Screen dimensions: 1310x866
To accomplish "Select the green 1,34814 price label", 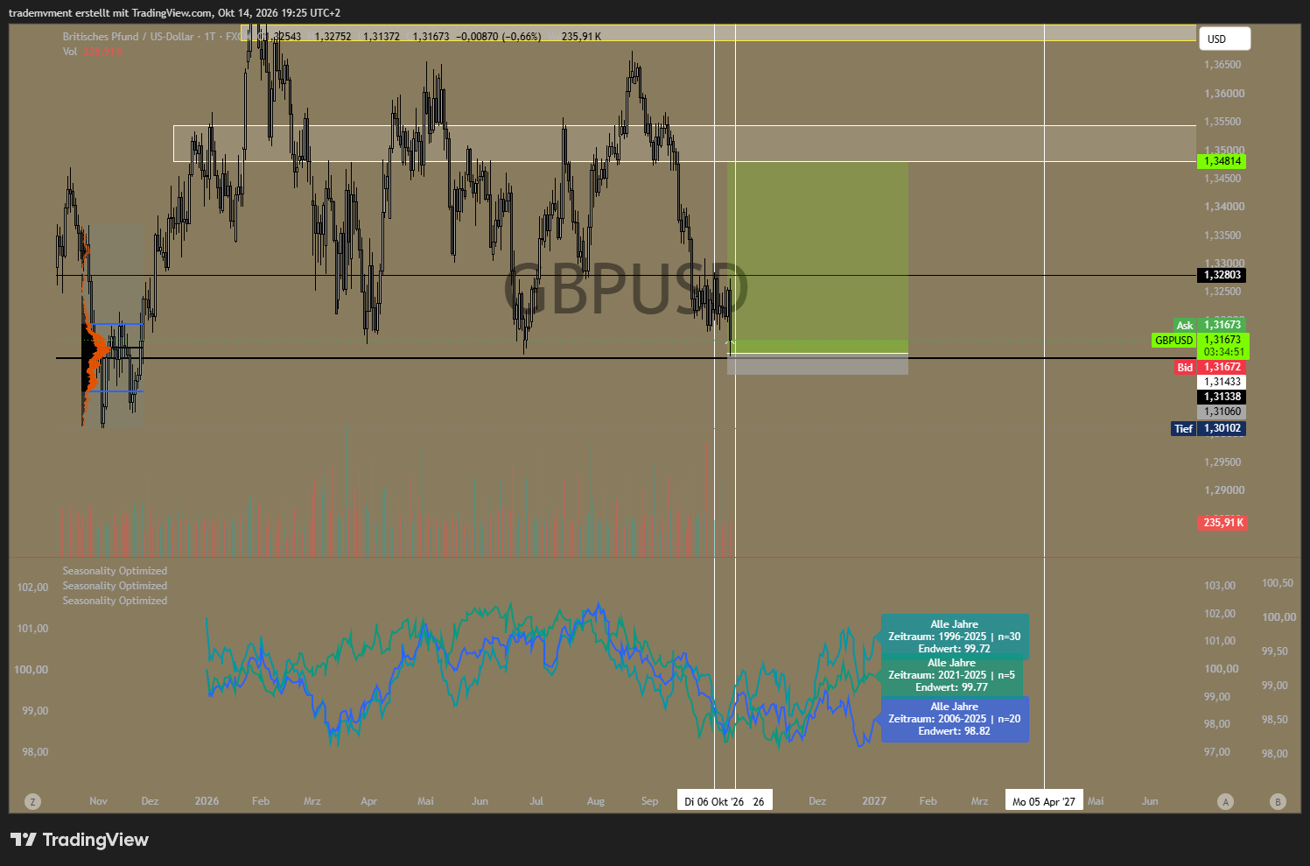I will click(1222, 161).
